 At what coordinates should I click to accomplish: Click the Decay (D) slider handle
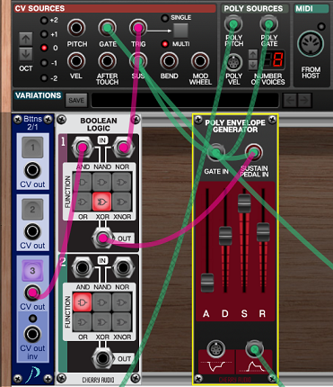pyautogui.click(x=225, y=236)
